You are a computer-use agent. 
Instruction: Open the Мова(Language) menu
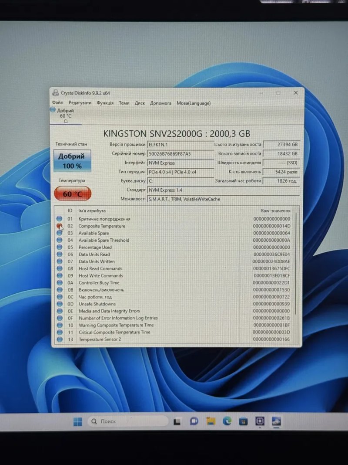[194, 103]
